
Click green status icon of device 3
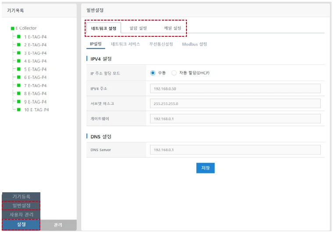[x=19, y=53]
